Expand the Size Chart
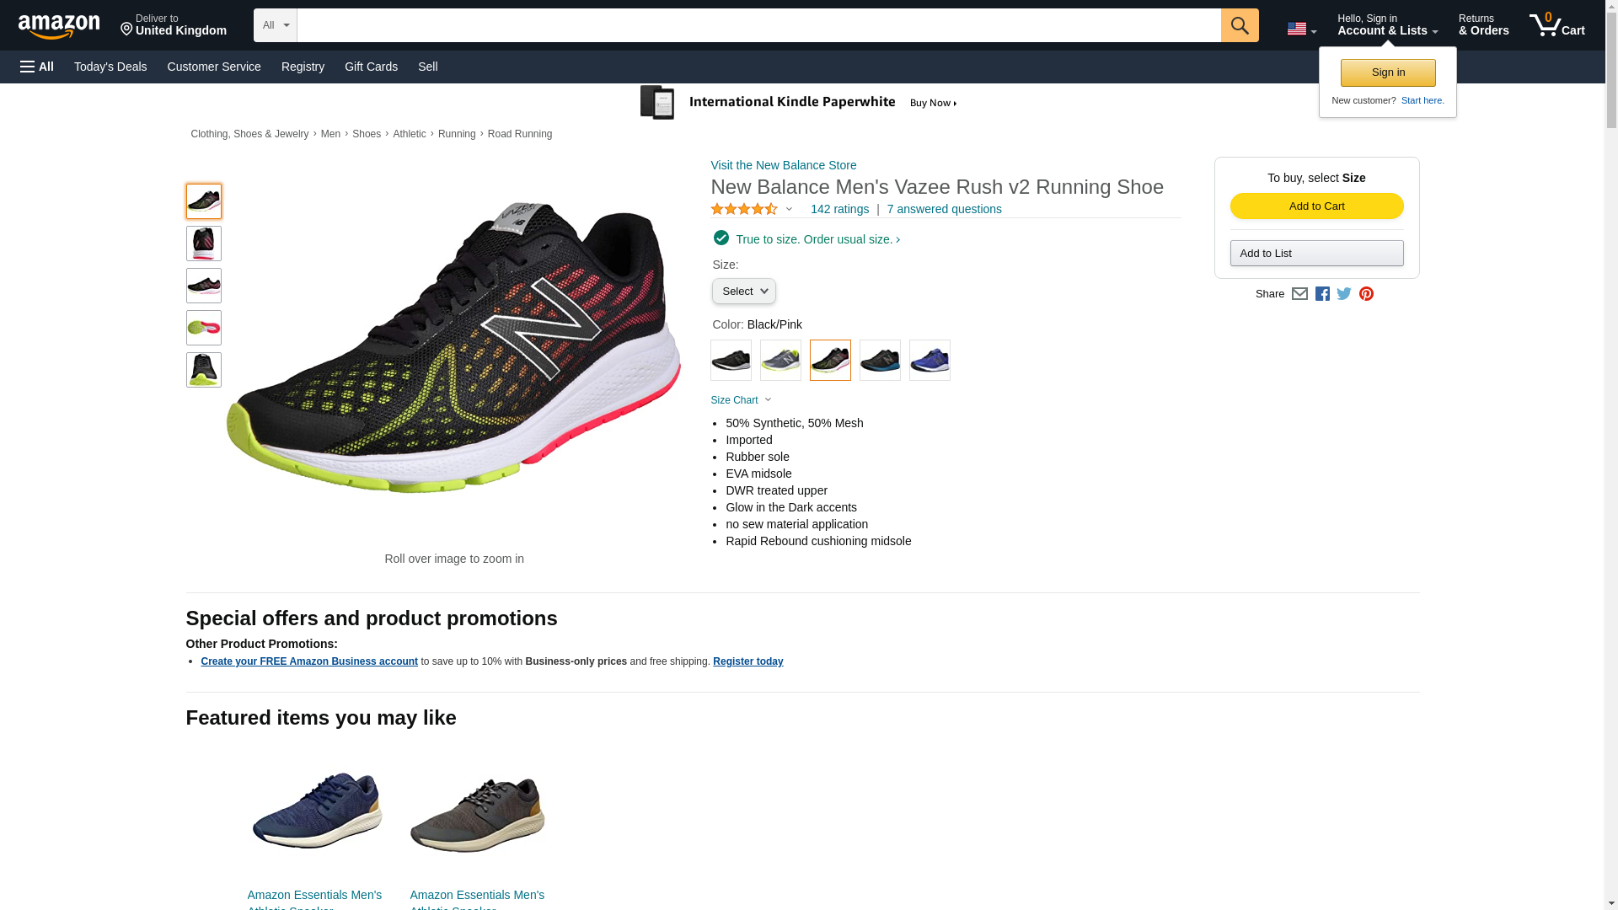 [741, 400]
